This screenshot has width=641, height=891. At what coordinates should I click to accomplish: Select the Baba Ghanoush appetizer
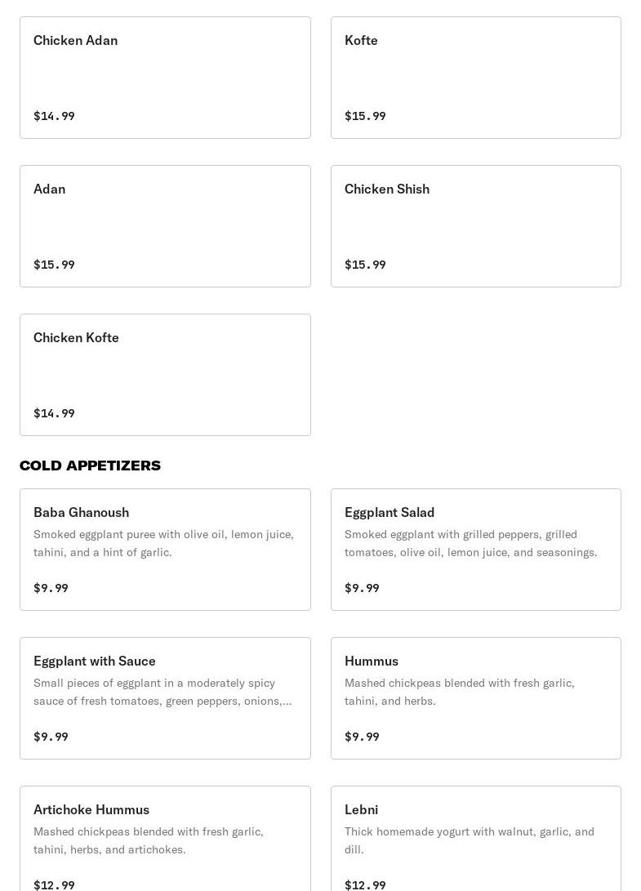(165, 550)
